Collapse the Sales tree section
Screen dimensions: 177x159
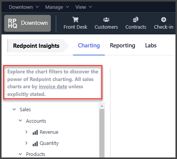point(14,109)
